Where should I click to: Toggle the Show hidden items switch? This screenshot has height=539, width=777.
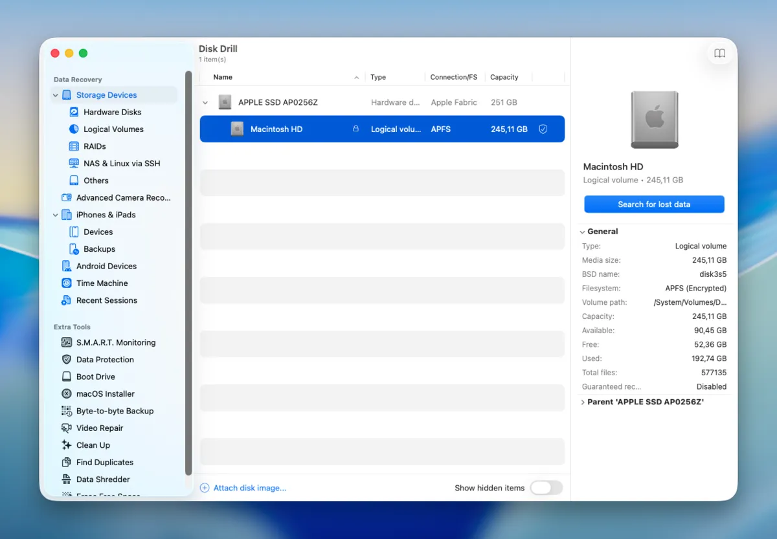point(546,488)
